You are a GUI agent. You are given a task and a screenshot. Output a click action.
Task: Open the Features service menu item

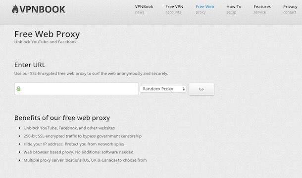262,9
